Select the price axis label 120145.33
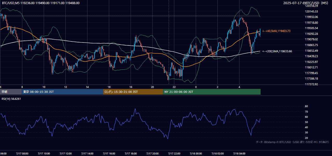This screenshot has width=332, height=156. point(312,11)
